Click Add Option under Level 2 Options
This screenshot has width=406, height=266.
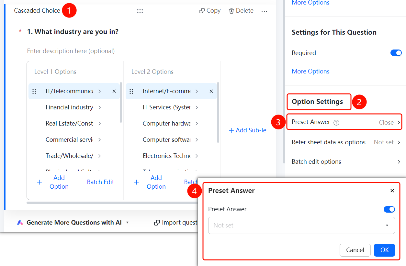point(156,182)
